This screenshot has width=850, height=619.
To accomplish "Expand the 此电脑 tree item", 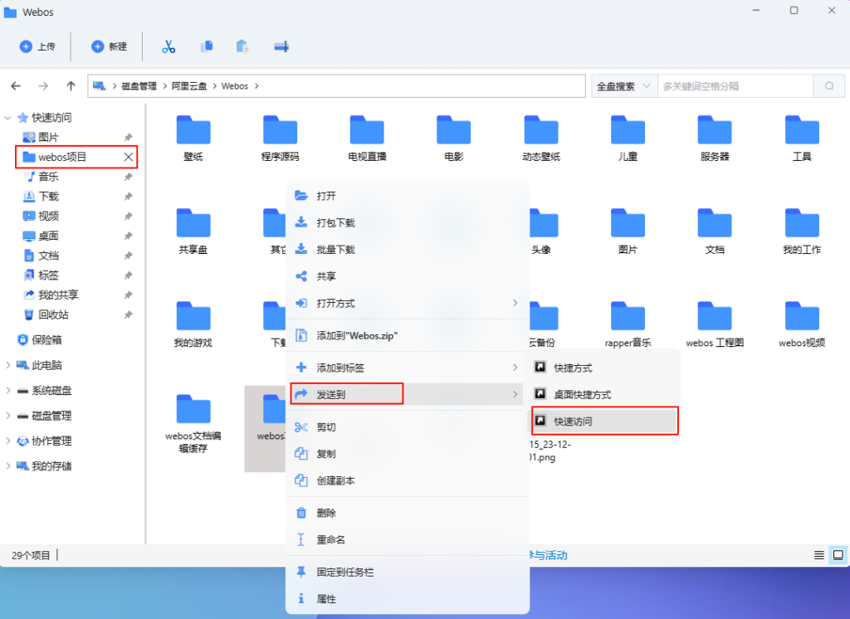I will pos(10,363).
